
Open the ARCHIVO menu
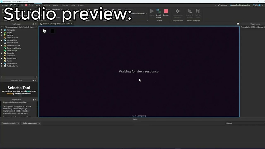5,5
